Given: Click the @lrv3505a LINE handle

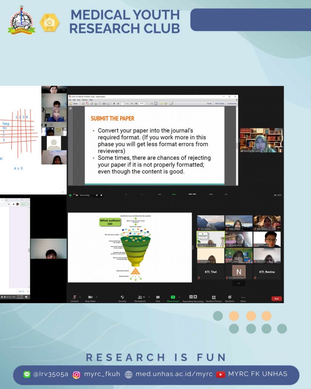Looking at the screenshot, I should click(51, 374).
